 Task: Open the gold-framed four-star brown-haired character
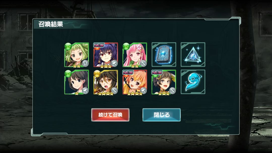click(106, 82)
